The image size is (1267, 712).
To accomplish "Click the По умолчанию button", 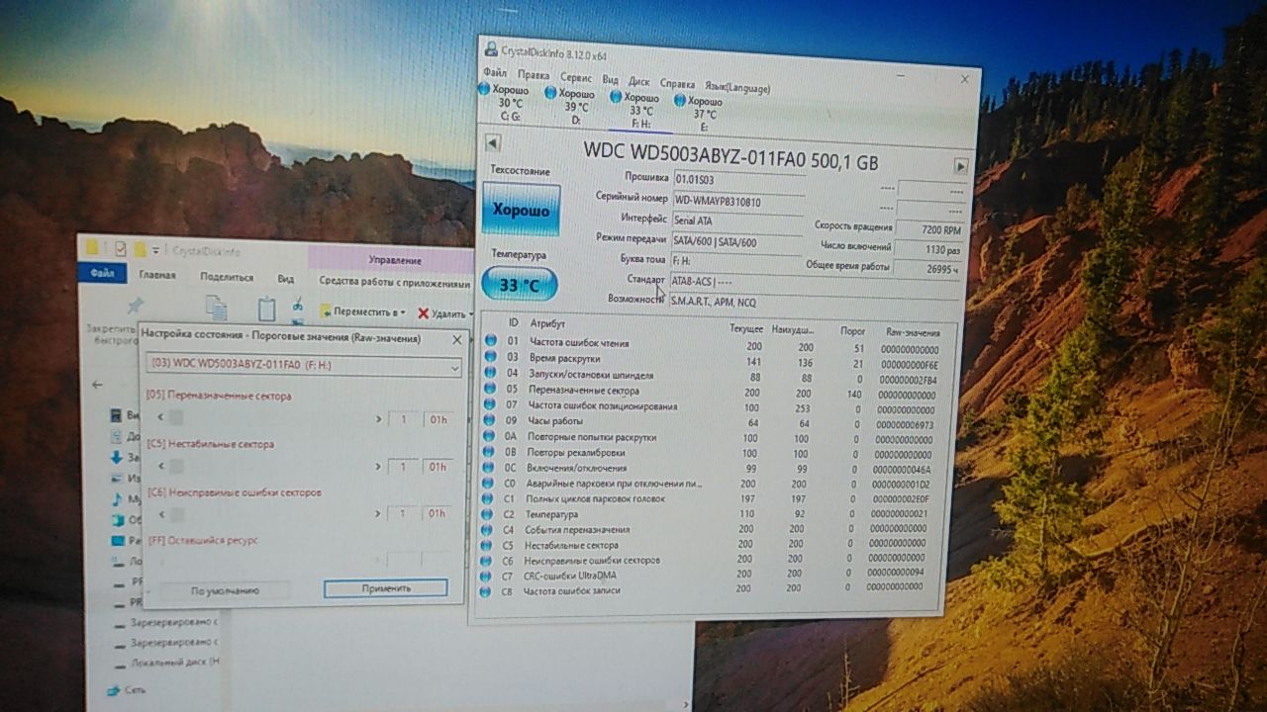I will click(x=225, y=589).
